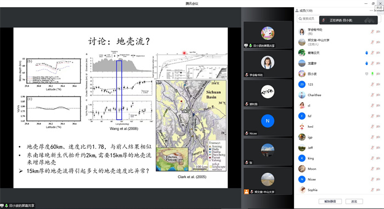Click the members icon beside 成员(139) header
The height and width of the screenshot is (209, 384).
coord(297,10)
